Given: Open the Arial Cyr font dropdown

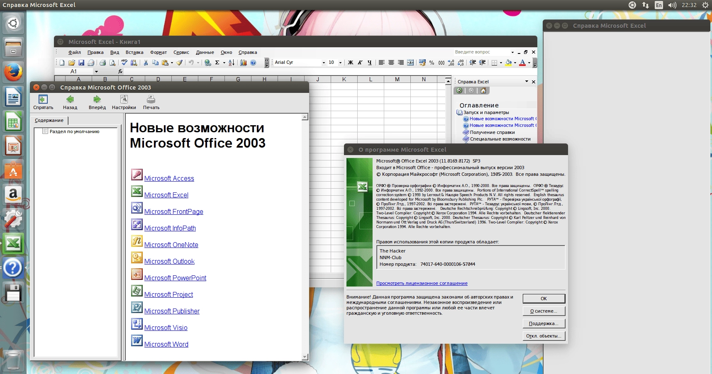Looking at the screenshot, I should point(324,63).
